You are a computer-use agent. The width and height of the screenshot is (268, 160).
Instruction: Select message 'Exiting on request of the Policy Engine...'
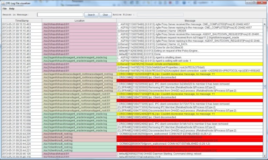pyautogui.click(x=190, y=51)
